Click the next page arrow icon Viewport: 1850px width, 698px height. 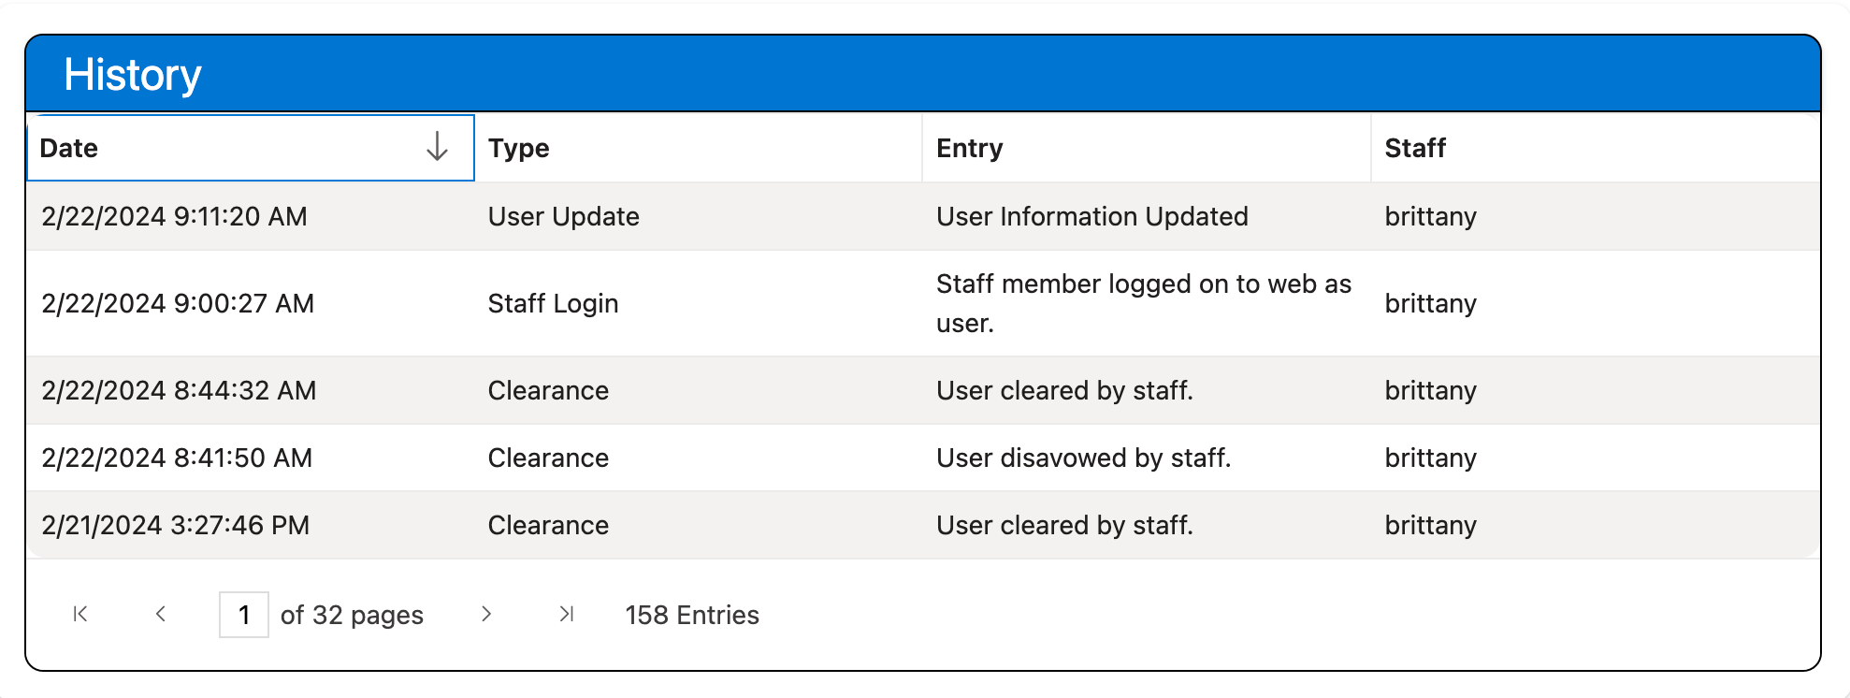[487, 615]
